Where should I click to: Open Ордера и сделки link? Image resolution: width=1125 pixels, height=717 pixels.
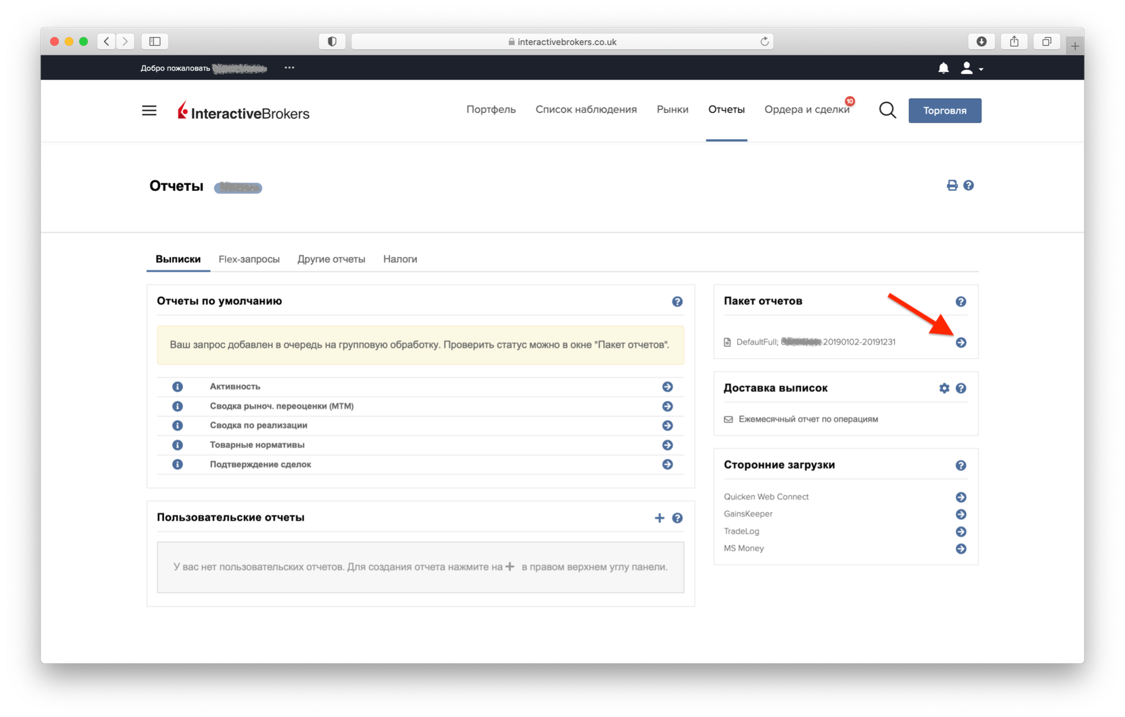807,110
